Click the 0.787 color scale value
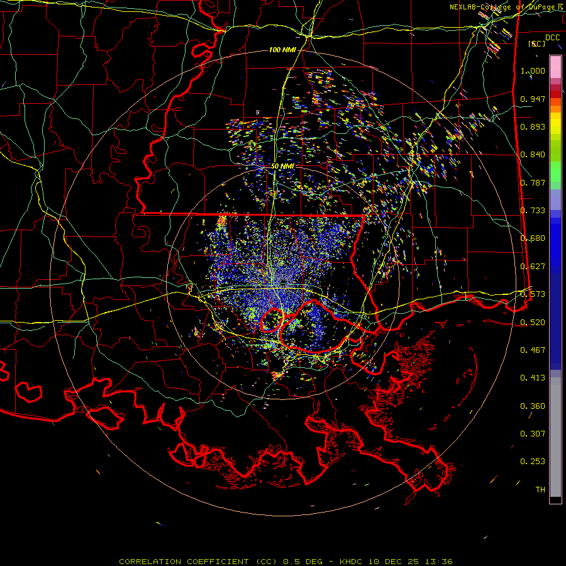The width and height of the screenshot is (566, 566). [x=533, y=182]
